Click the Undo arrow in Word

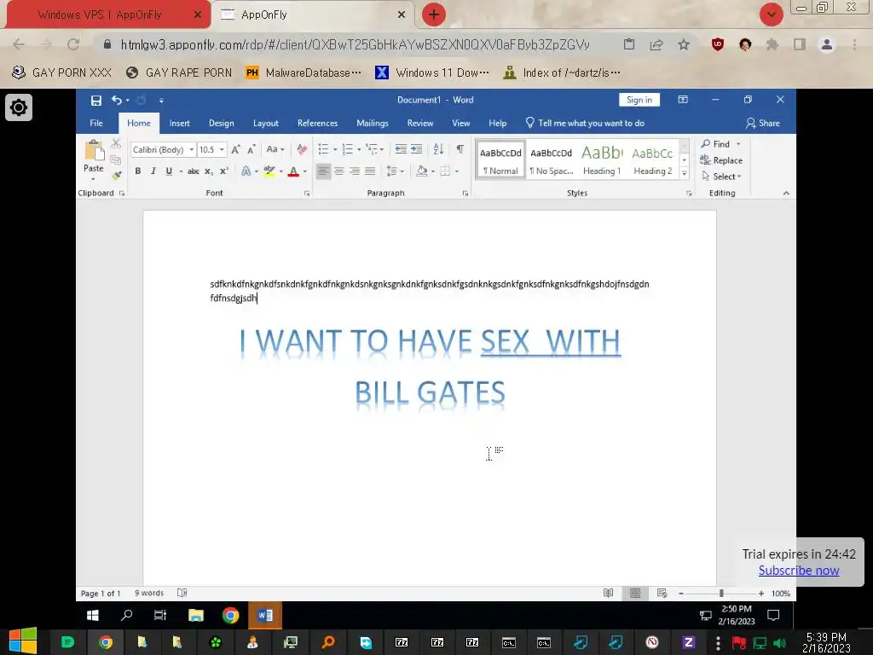[116, 101]
